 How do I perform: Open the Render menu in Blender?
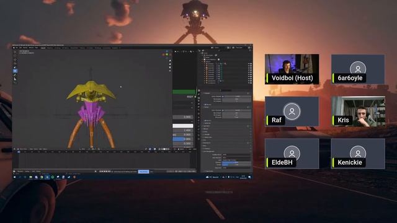pyautogui.click(x=25, y=48)
